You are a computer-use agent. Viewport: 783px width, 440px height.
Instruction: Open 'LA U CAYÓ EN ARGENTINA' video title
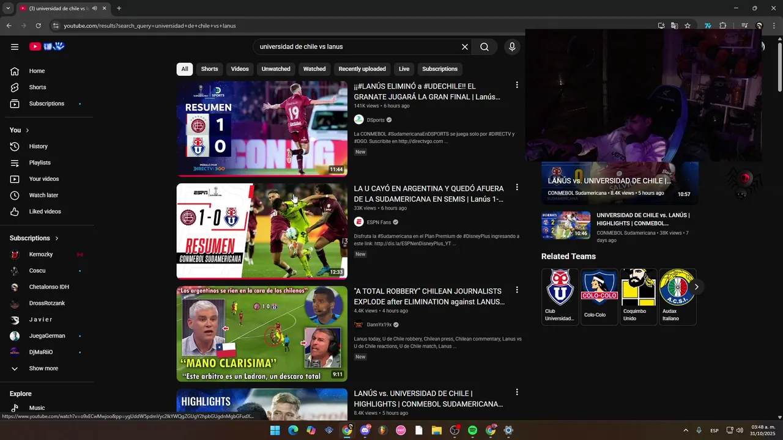pyautogui.click(x=429, y=194)
